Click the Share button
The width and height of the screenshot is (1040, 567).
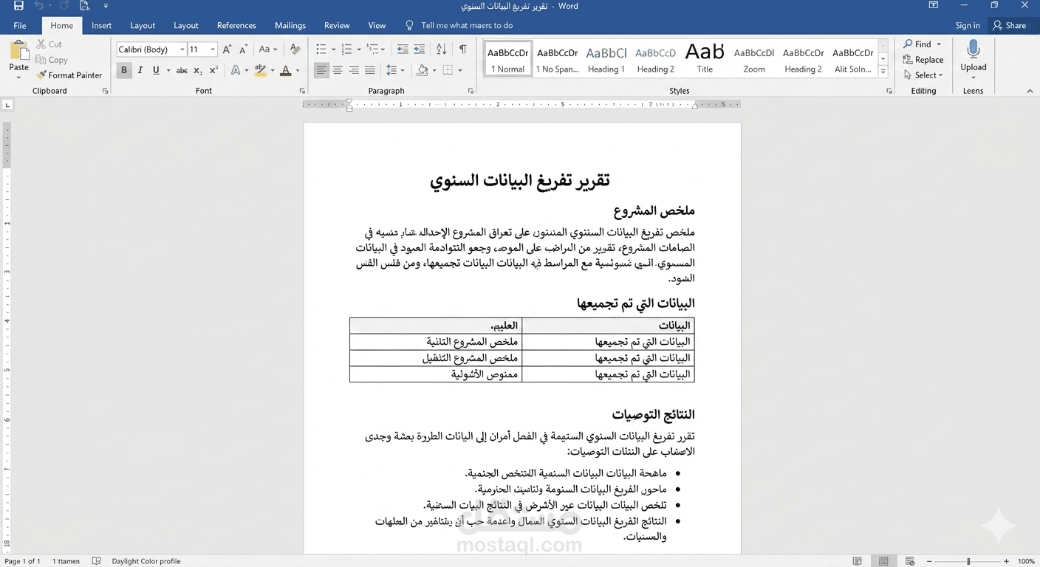(1010, 25)
